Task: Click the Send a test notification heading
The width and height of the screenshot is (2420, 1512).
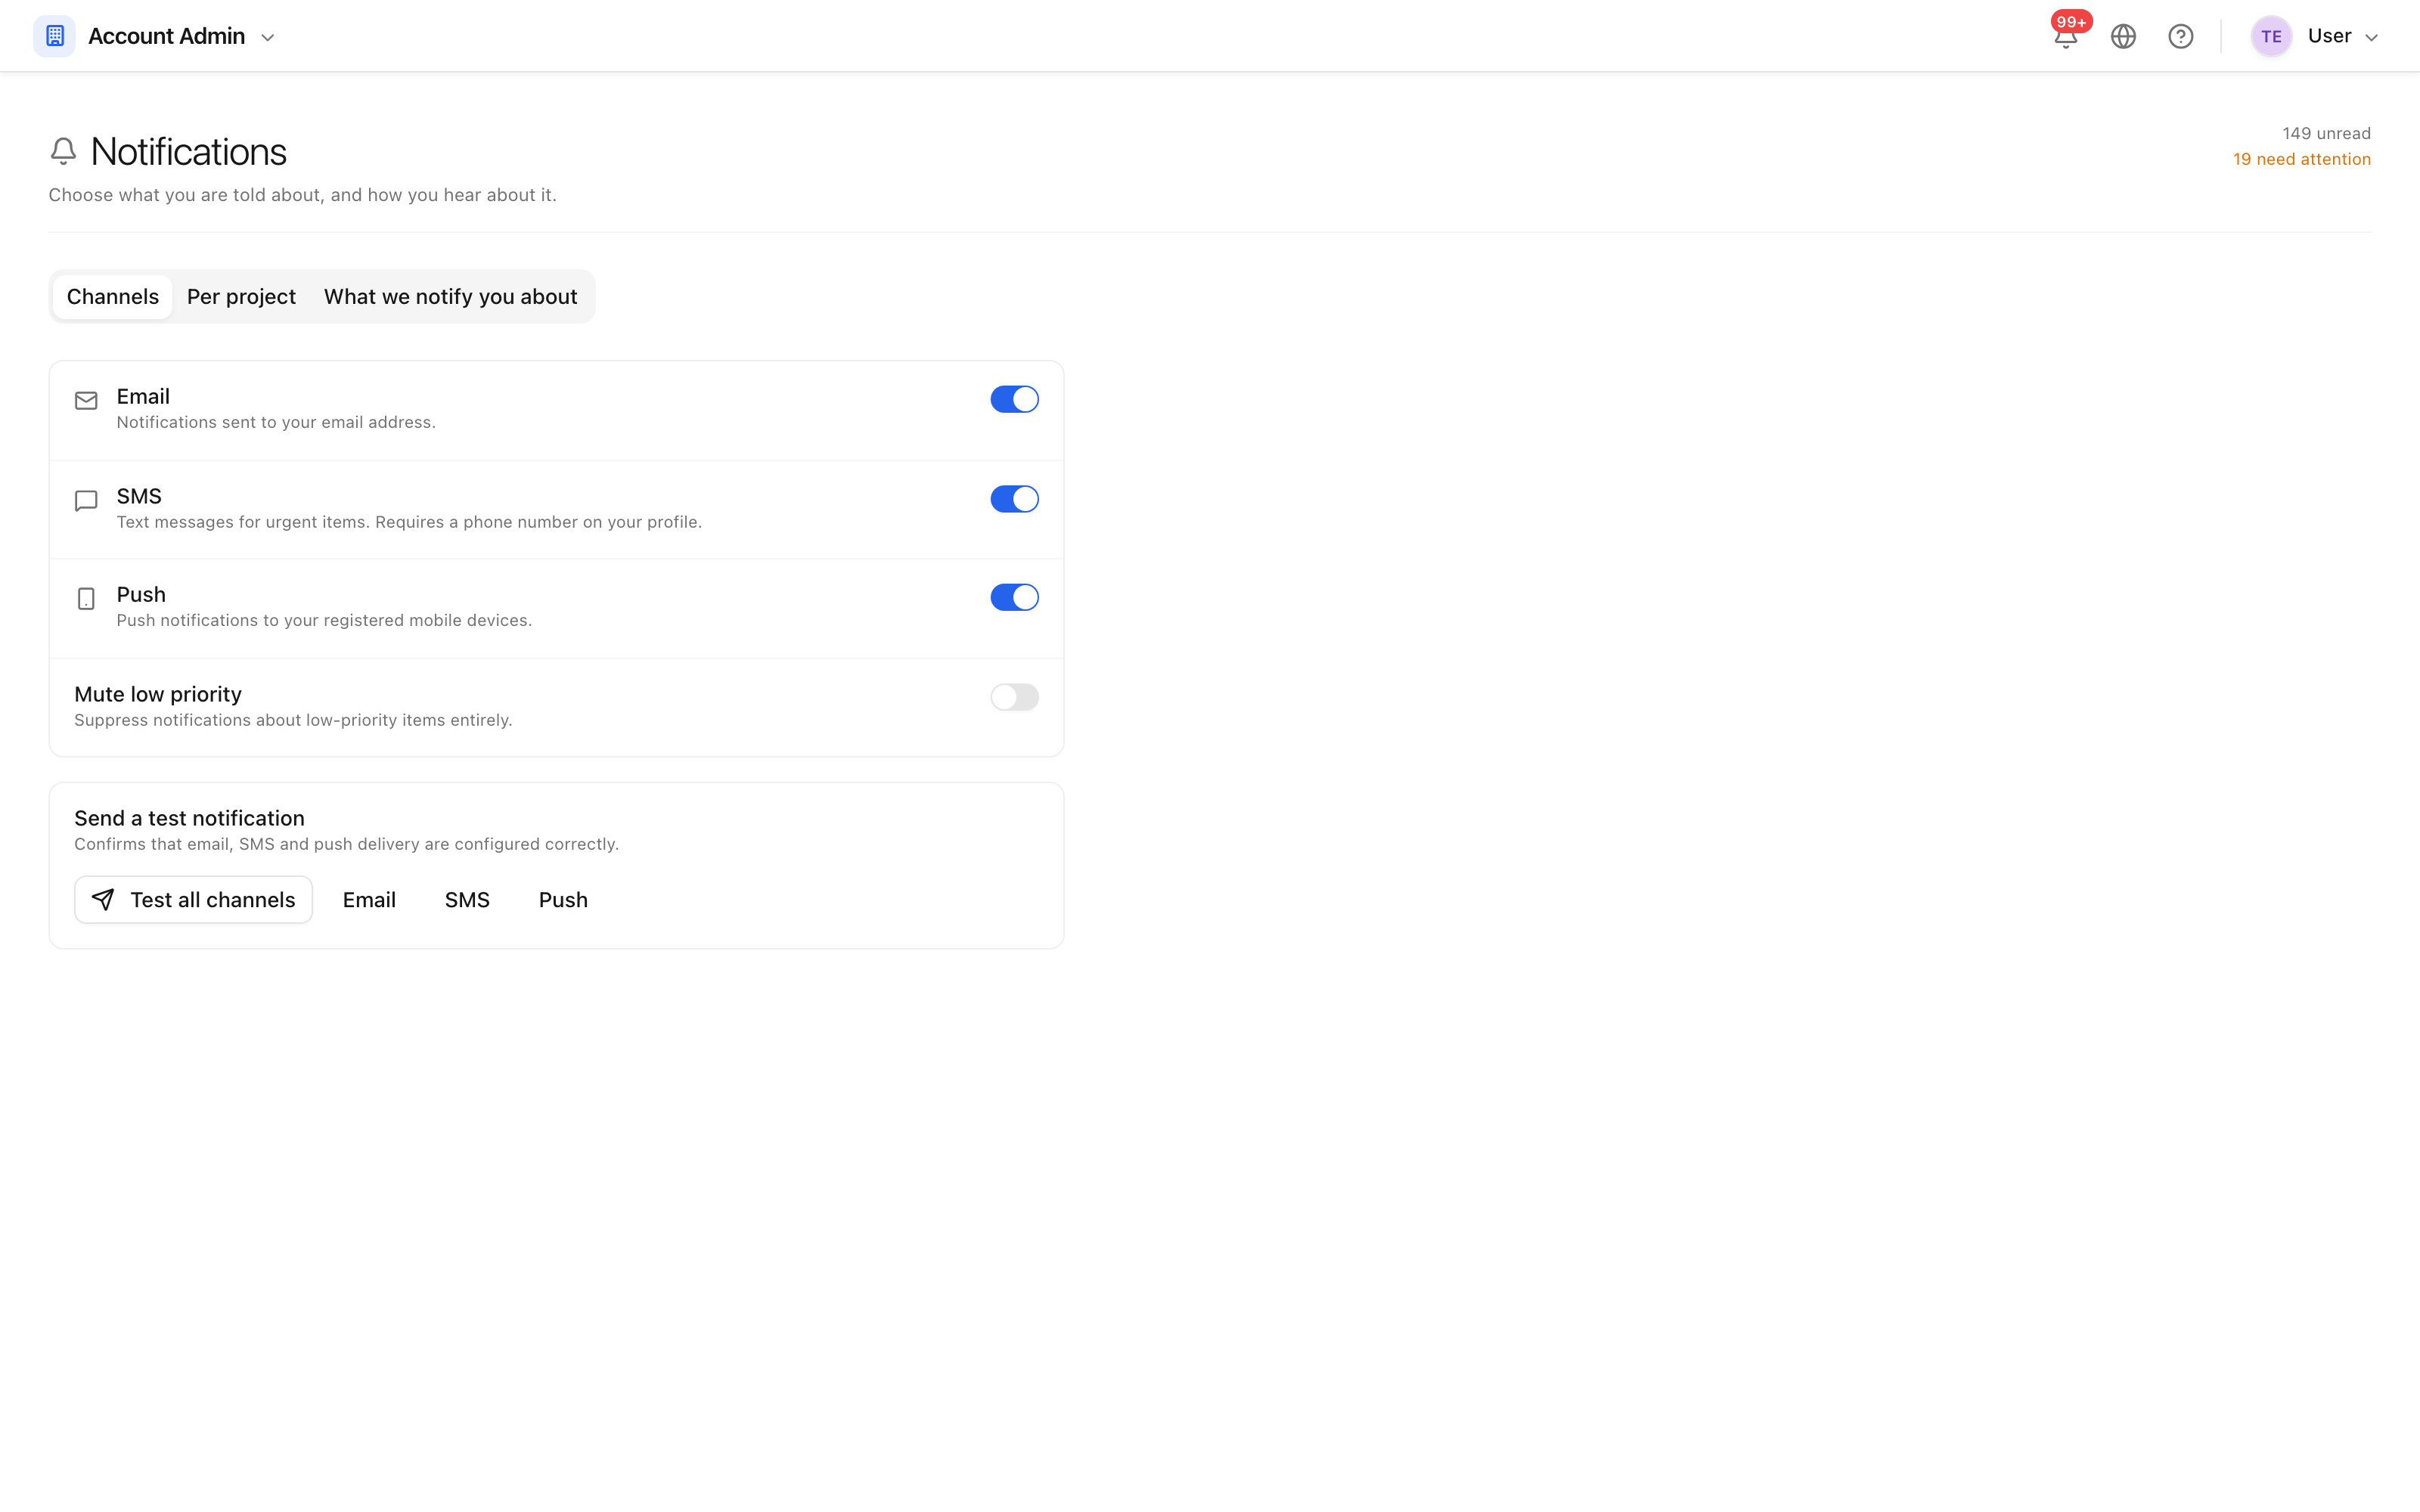Action: point(189,818)
